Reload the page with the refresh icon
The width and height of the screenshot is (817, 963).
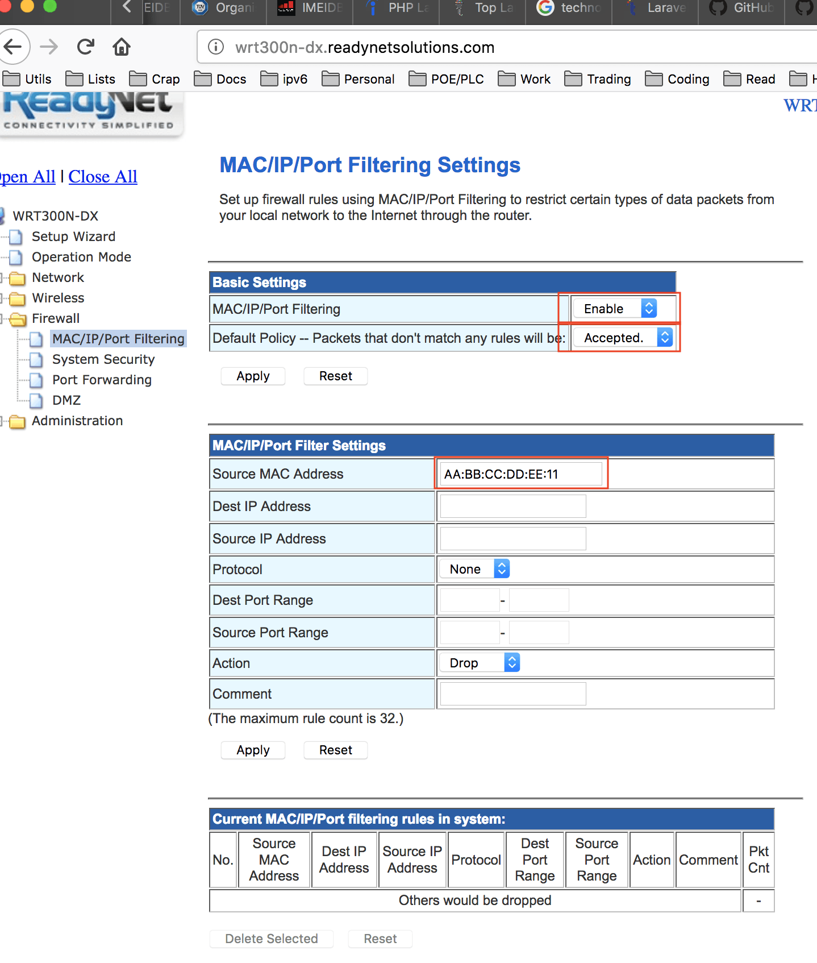coord(86,47)
